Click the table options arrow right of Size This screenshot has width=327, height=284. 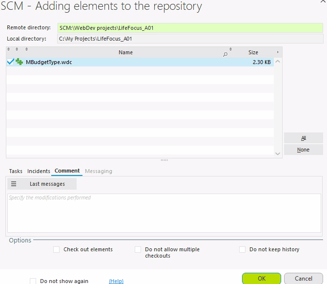pos(278,52)
